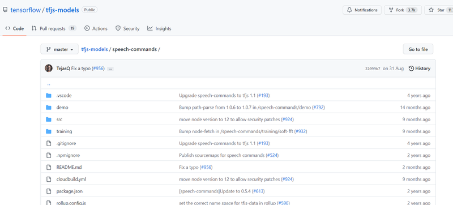The height and width of the screenshot is (205, 453).
Task: Click the README.md file icon
Action: click(49, 167)
